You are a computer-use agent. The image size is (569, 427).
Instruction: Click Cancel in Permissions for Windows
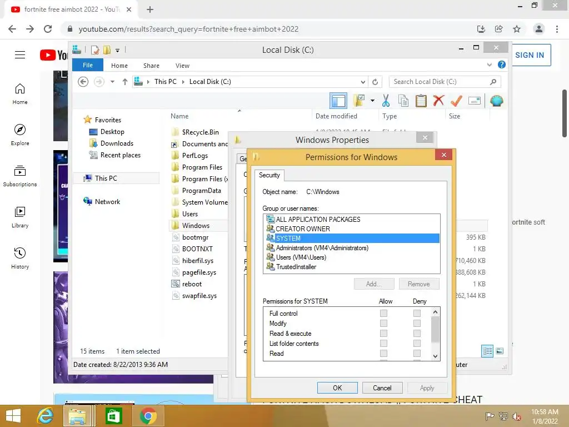(x=382, y=388)
